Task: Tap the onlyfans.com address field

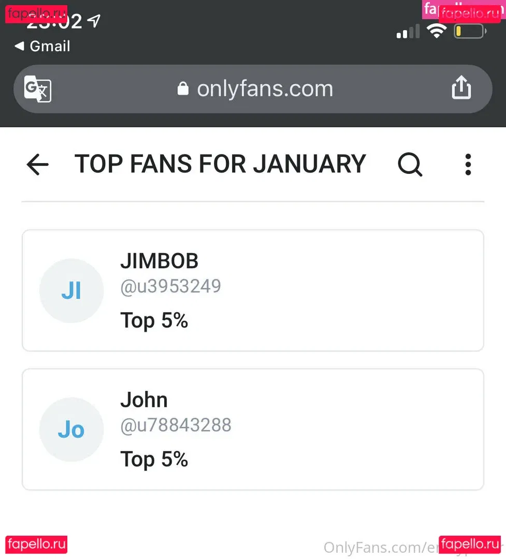Action: coord(264,89)
